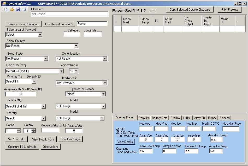Click the PowerSwift title bar application icon

(4, 3)
